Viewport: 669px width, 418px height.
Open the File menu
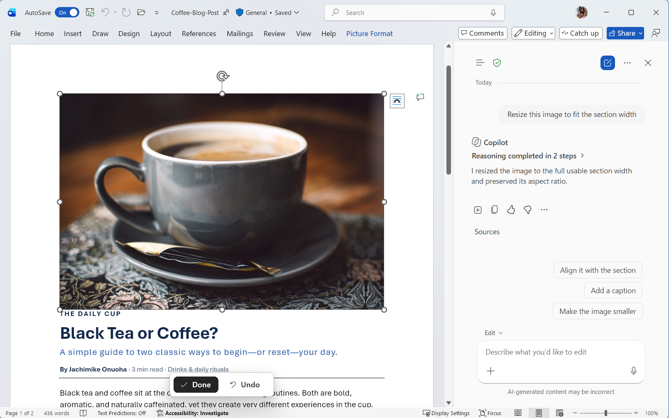[15, 34]
